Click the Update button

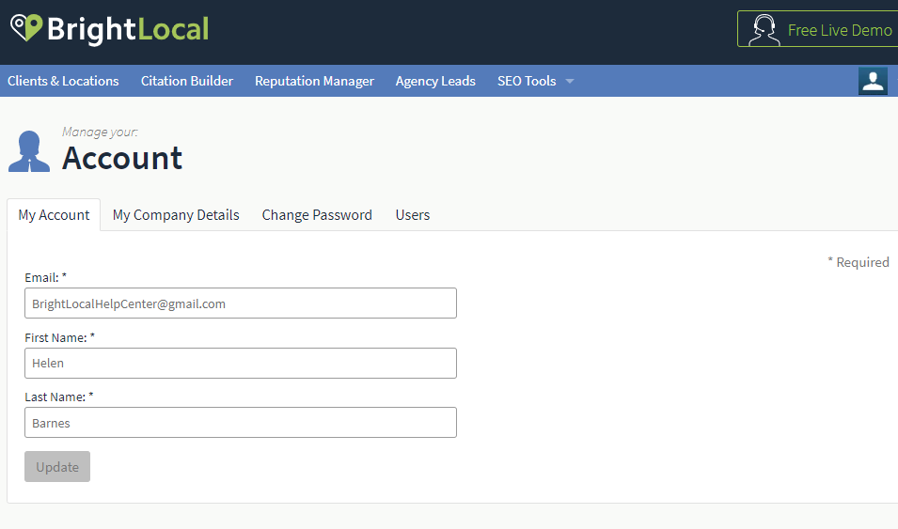57,467
